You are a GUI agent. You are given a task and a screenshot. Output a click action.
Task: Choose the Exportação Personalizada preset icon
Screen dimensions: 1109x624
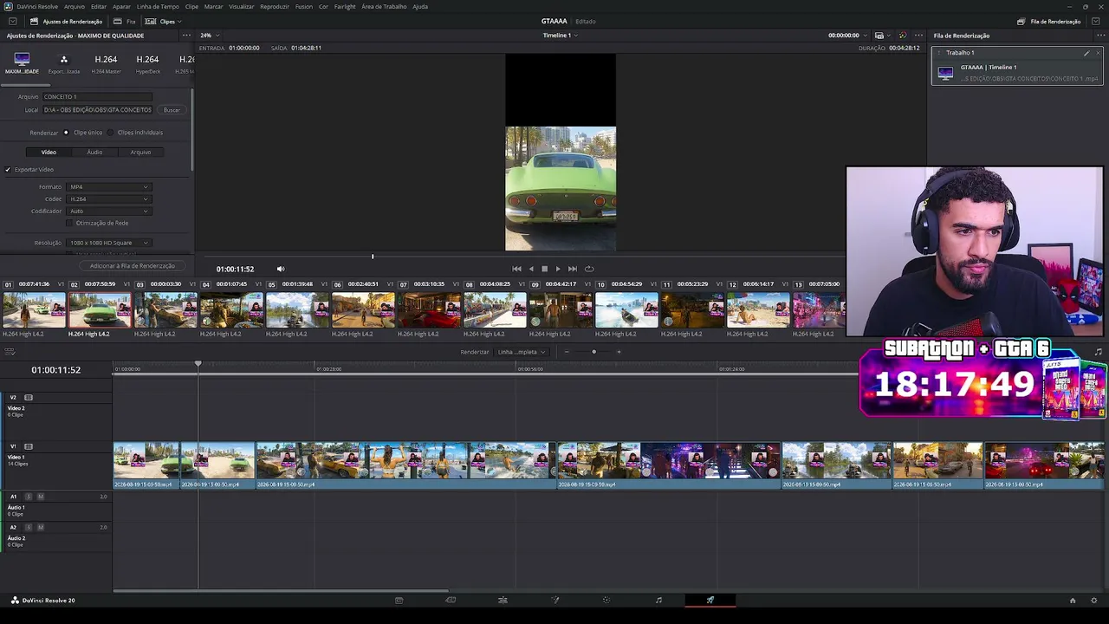tap(63, 59)
